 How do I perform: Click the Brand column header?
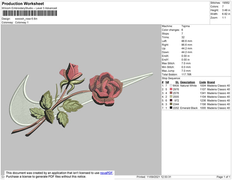click(x=211, y=82)
